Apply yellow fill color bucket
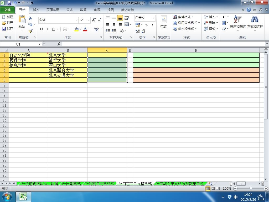Viewport: 269px width, 202px height. pyautogui.click(x=76, y=29)
